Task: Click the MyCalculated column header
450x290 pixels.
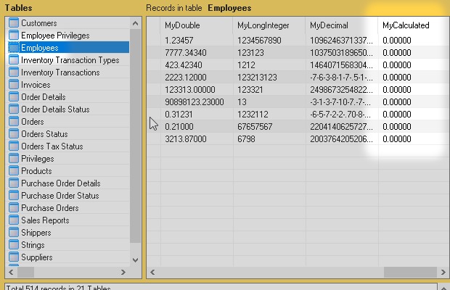Action: (406, 25)
